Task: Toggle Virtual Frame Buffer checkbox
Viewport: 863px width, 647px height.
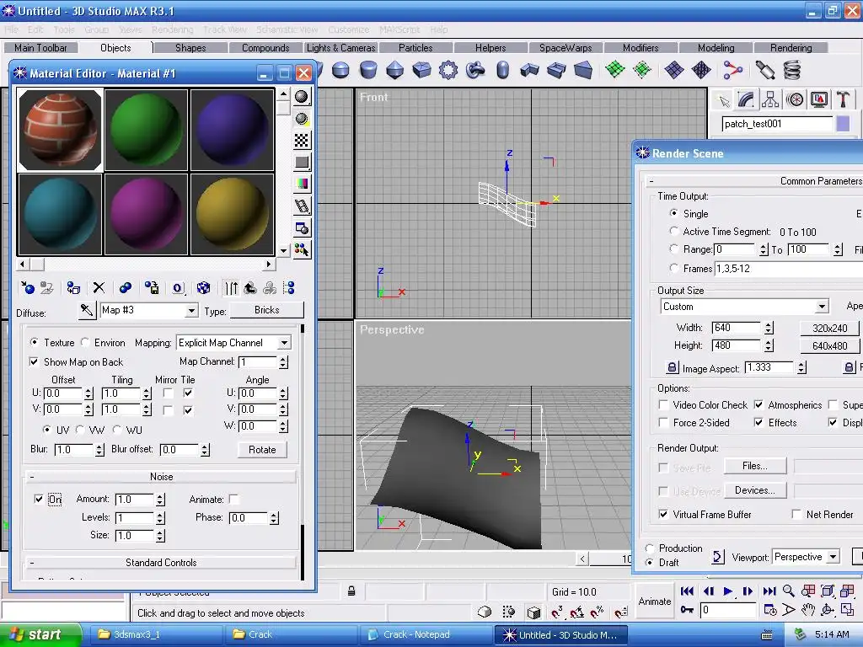Action: [664, 515]
